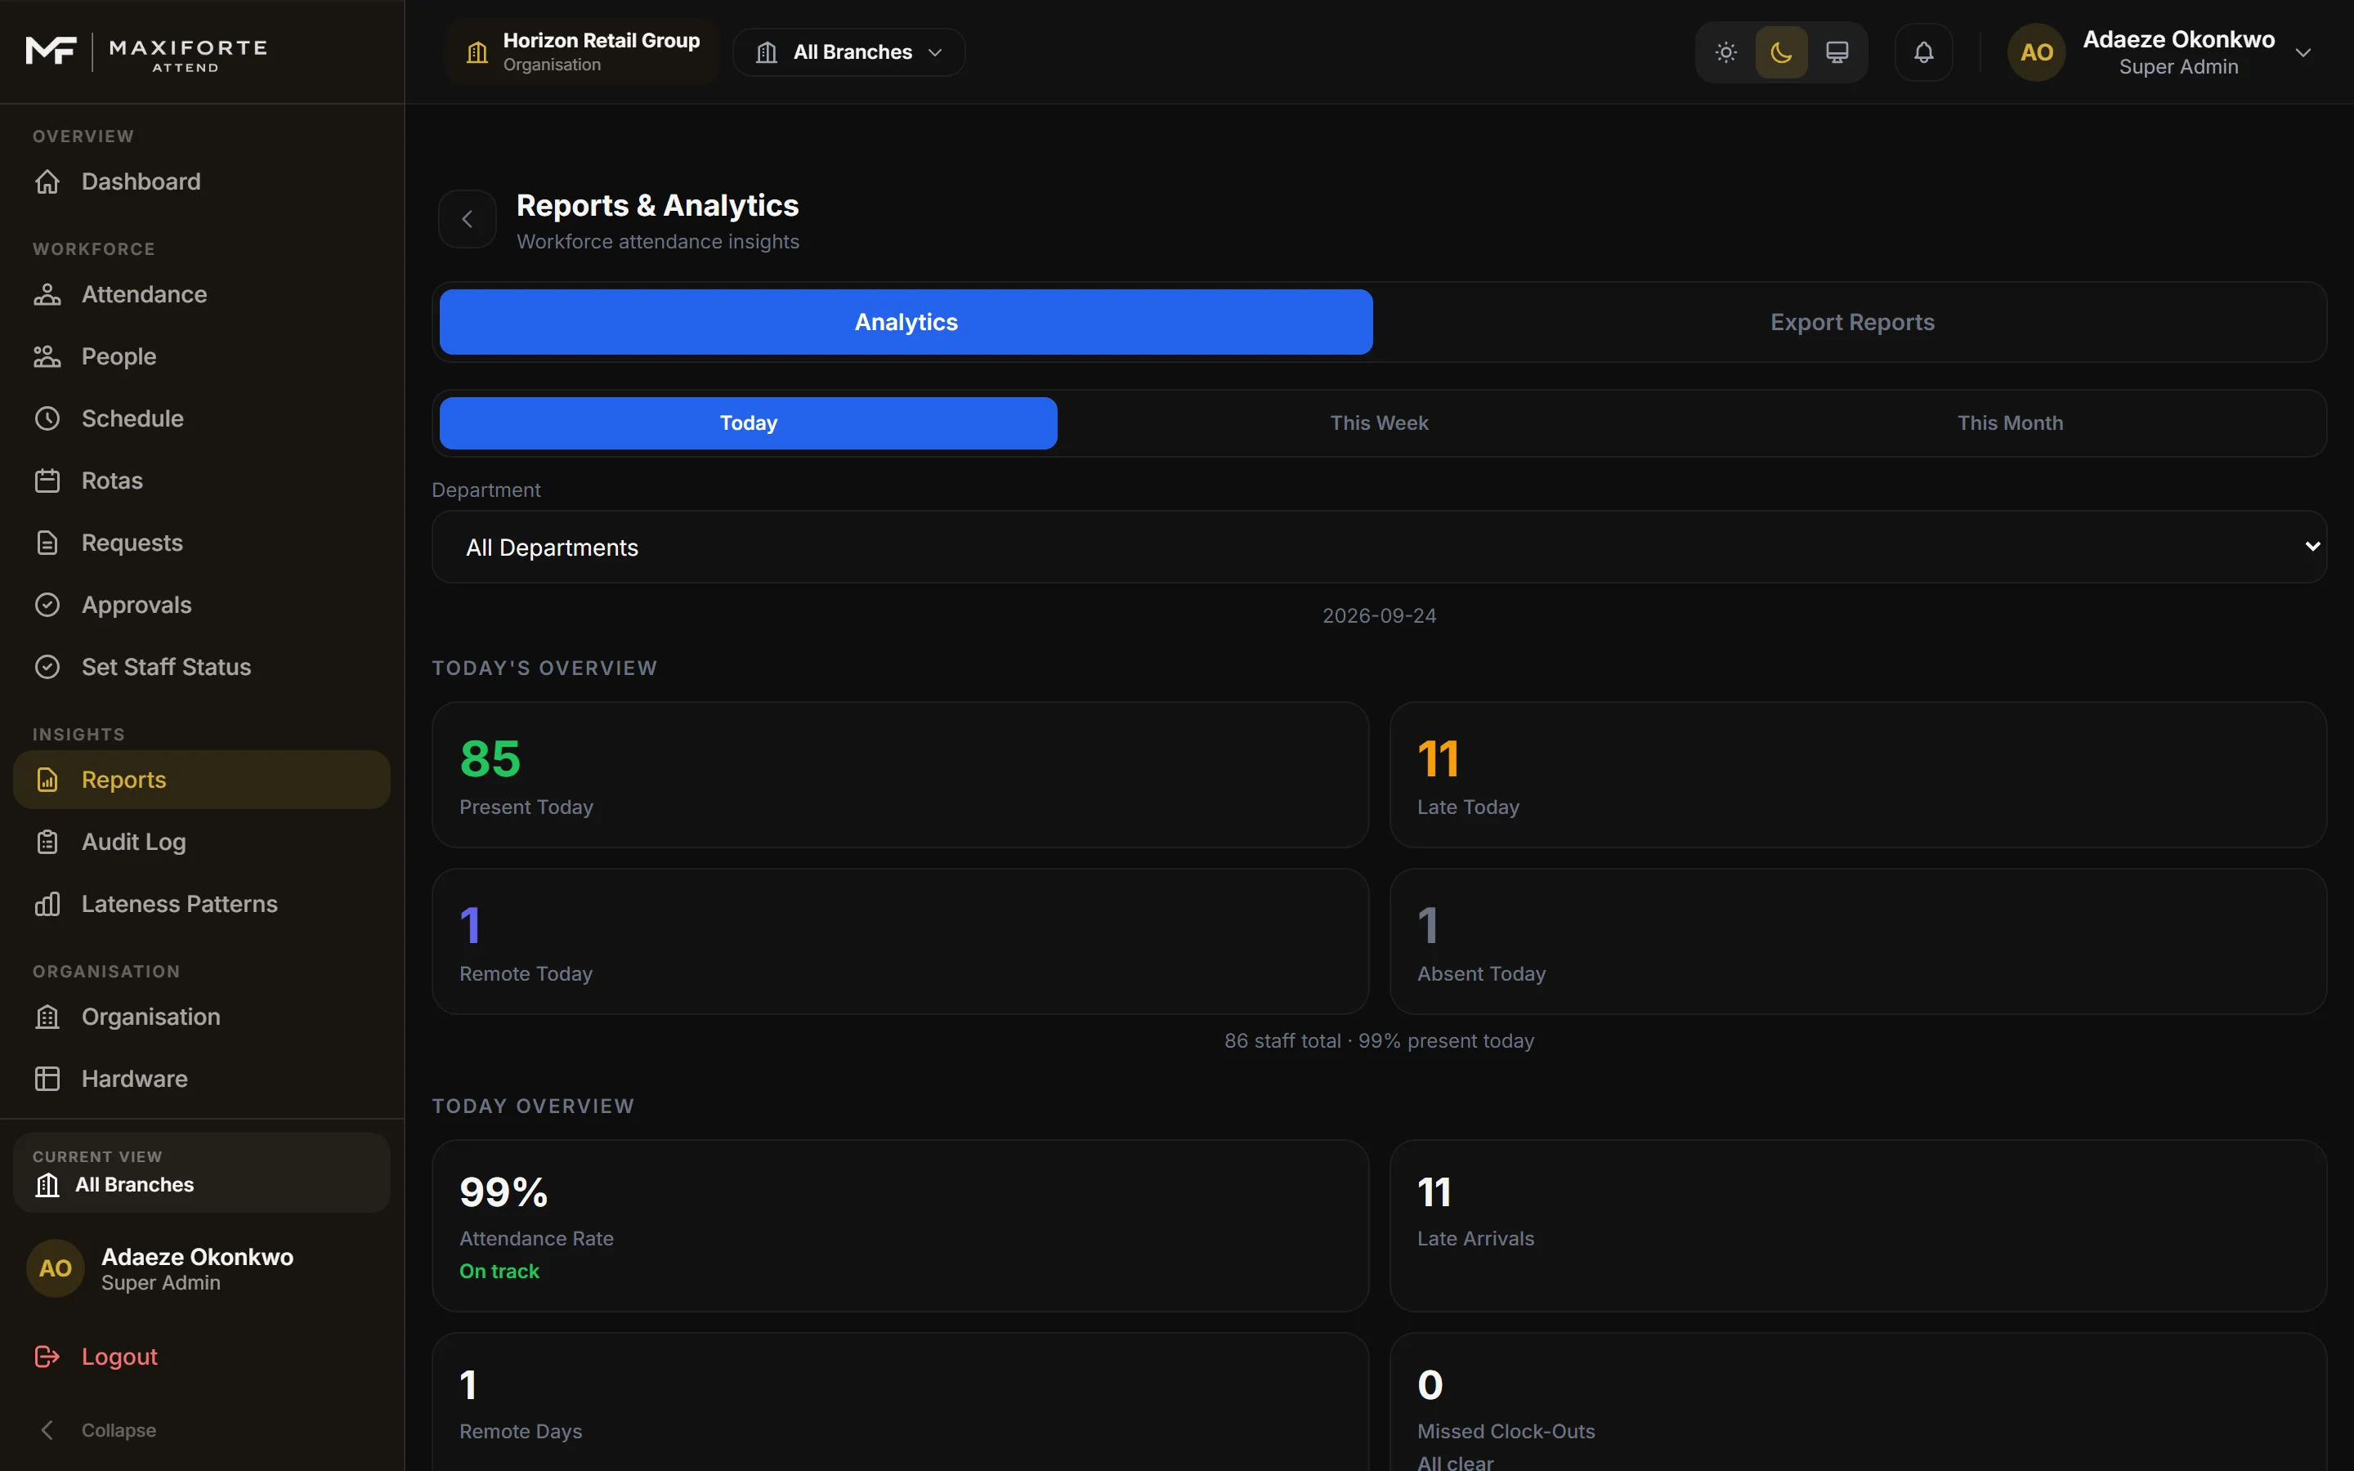Click the date text 2026-09-24
This screenshot has height=1471, width=2354.
(1380, 616)
